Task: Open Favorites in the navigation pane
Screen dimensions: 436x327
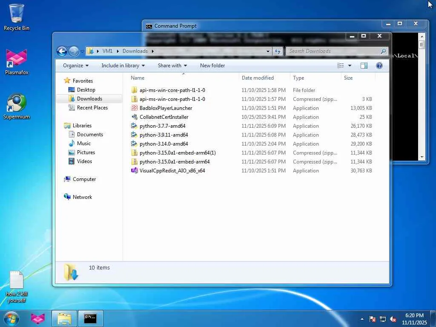Action: point(83,80)
